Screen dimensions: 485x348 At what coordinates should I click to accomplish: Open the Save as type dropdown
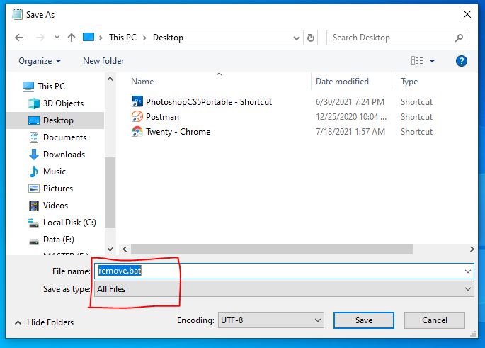(284, 289)
